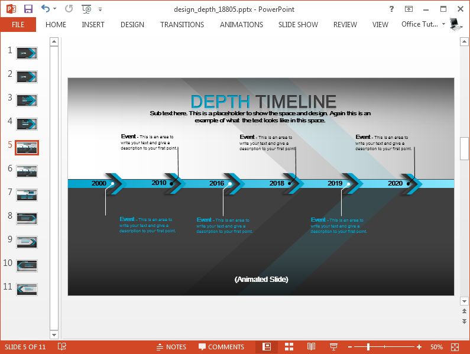Select the 2016 timeline marker

coord(217,183)
